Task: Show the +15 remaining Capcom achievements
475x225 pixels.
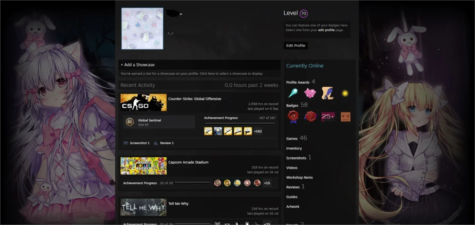Action: 267,183
